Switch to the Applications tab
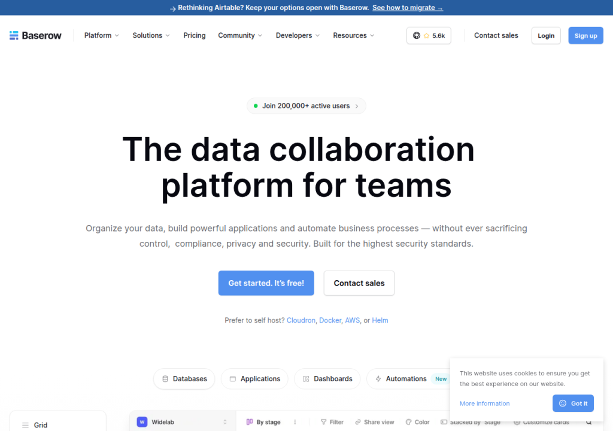 [254, 379]
